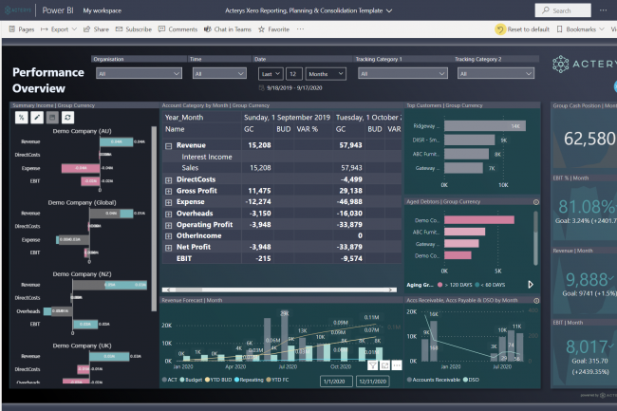Image resolution: width=617 pixels, height=411 pixels.
Task: Collapse the Revenue row
Action: click(168, 146)
